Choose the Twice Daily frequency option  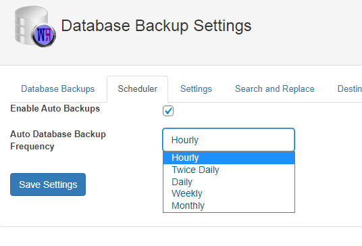pos(229,170)
